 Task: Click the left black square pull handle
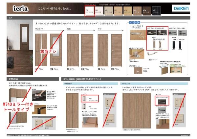click(174, 45)
